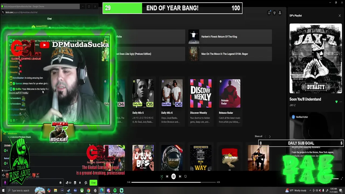Viewport: 345px width, 194px height.
Task: Open File Explorer from the taskbar
Action: (x=56, y=190)
